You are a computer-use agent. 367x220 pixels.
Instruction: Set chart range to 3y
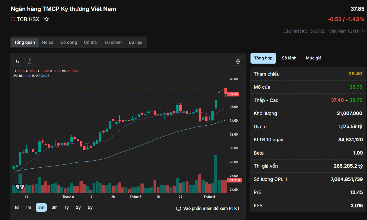[78, 207]
